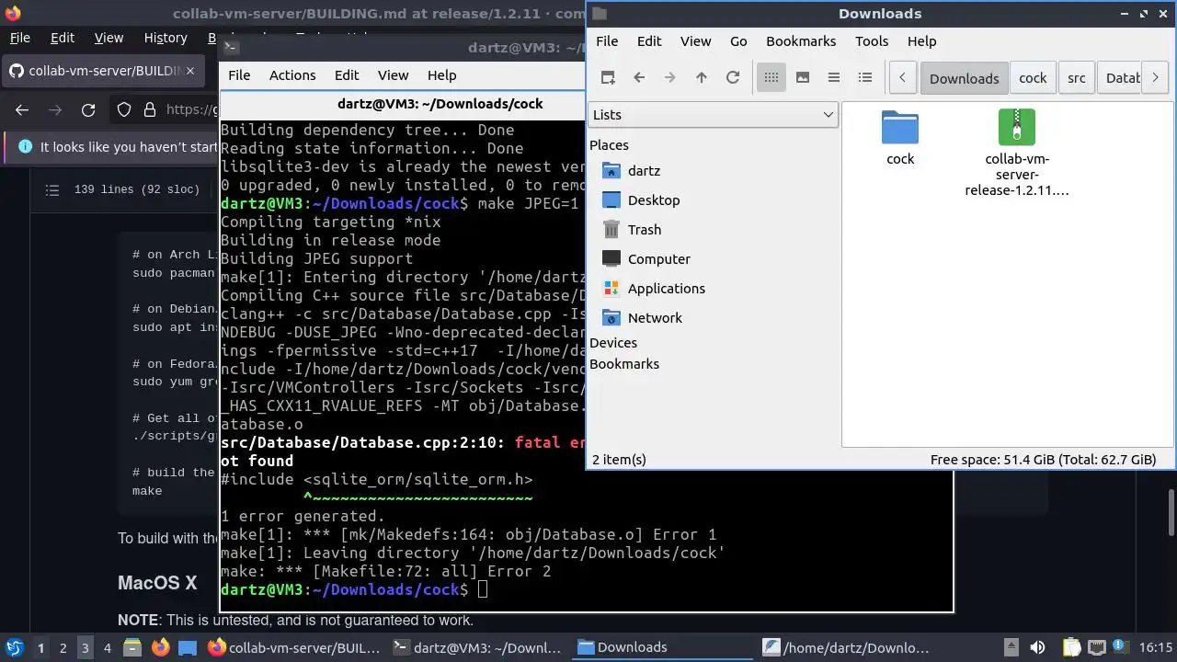Select the Downloads path button
1177x662 pixels.
(x=964, y=78)
